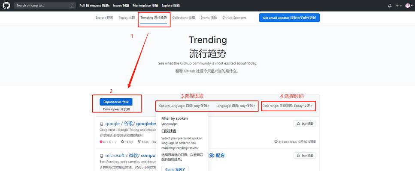Open the GitHub logo home icon
This screenshot has width=415, height=171.
click(x=6, y=6)
